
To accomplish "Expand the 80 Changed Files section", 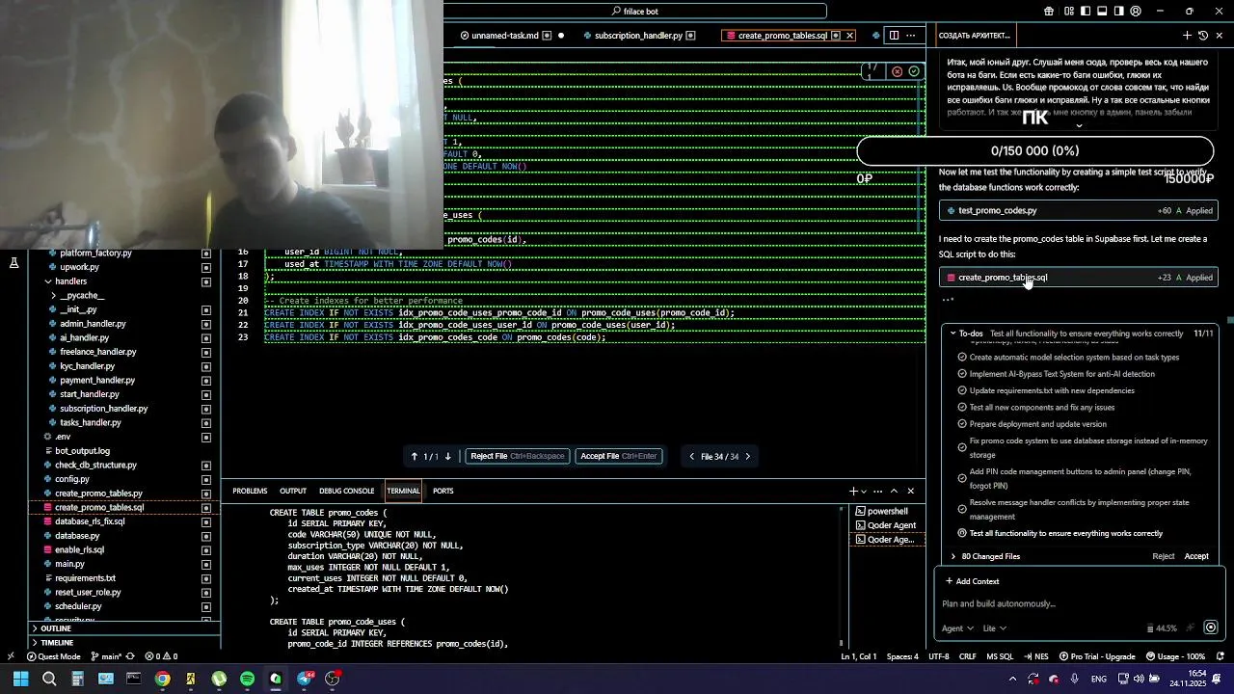I will pyautogui.click(x=953, y=556).
